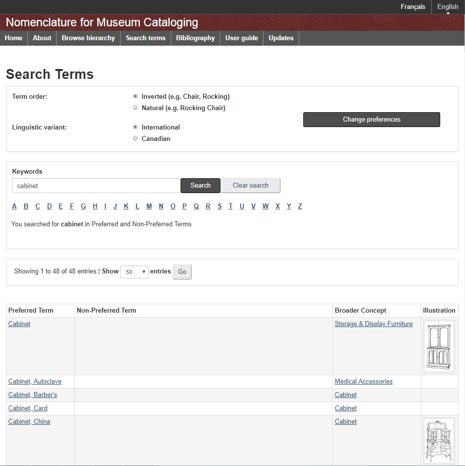Select Natural term order option

point(135,108)
